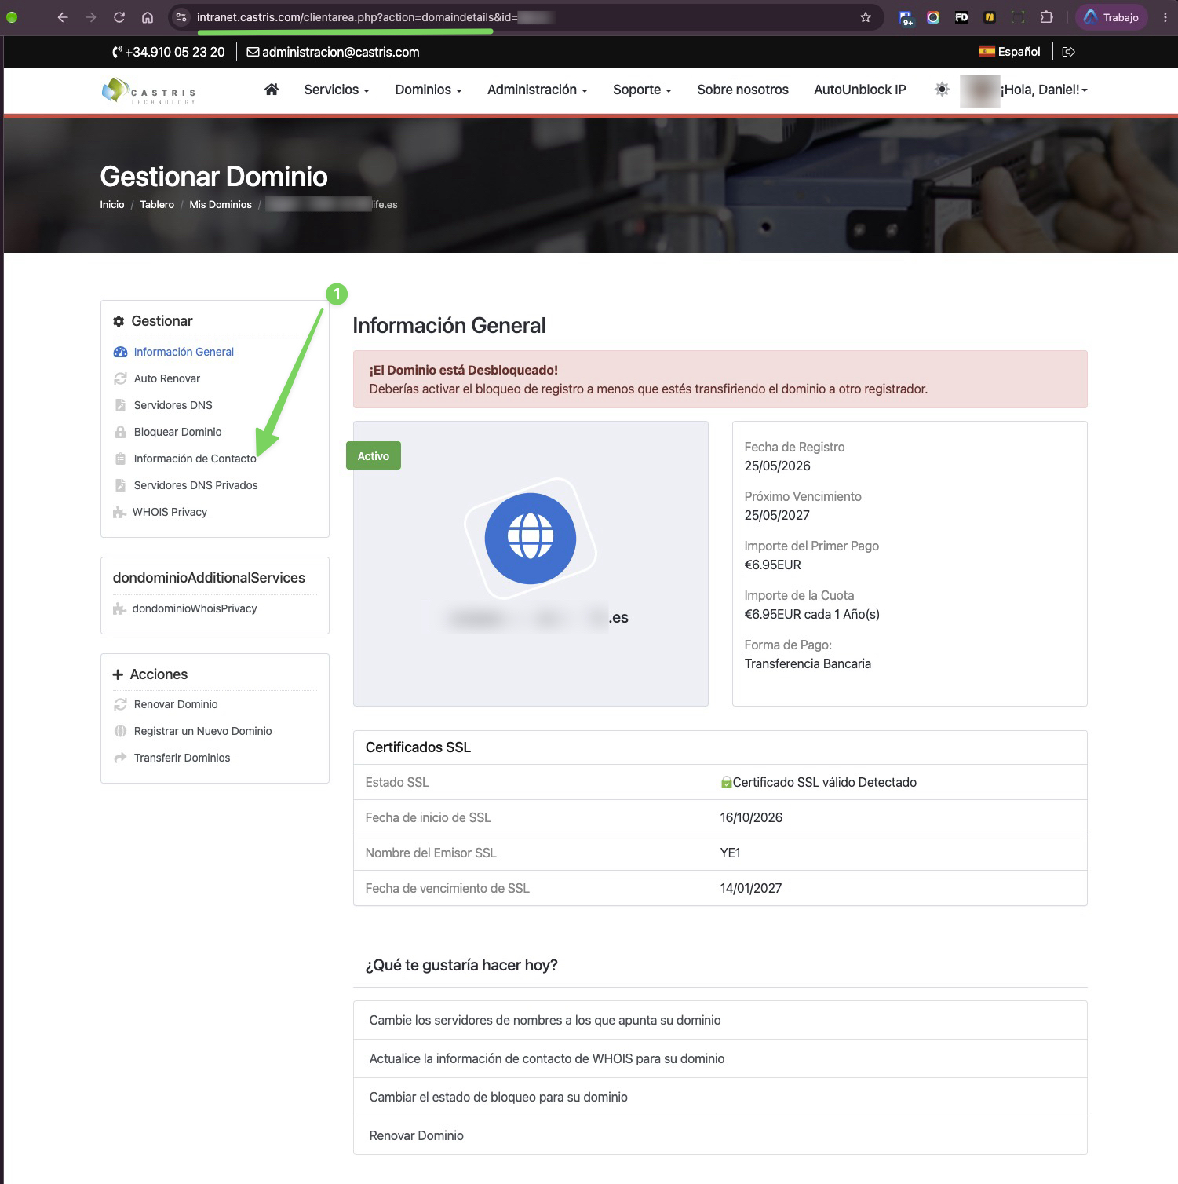Open the browser extensions puzzle icon
The image size is (1178, 1184).
point(1046,17)
